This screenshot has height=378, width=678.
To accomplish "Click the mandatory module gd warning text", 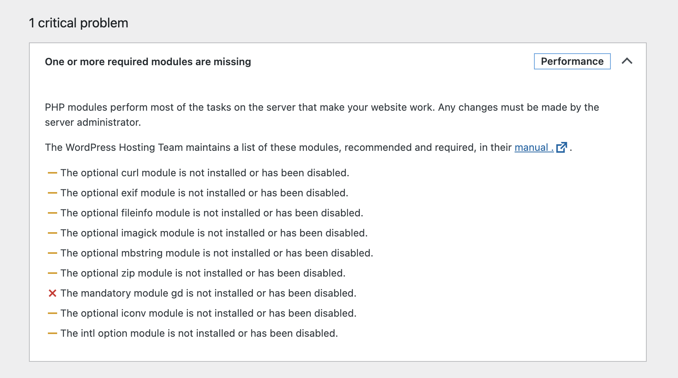I will coord(208,293).
